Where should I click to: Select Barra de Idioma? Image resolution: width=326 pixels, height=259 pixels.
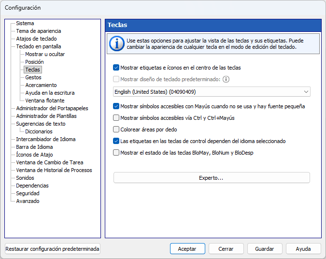tap(34, 147)
